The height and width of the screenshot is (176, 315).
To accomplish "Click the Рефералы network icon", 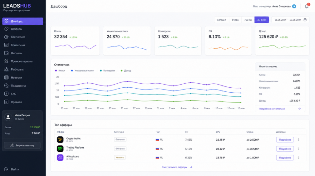I will [6, 69].
